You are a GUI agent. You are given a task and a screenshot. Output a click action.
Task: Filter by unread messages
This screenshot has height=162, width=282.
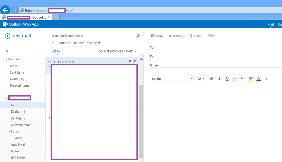[64, 43]
